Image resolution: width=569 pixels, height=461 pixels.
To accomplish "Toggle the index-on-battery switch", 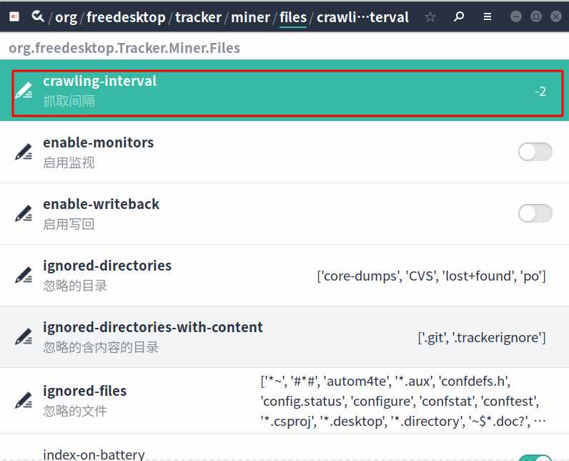I will 535,458.
